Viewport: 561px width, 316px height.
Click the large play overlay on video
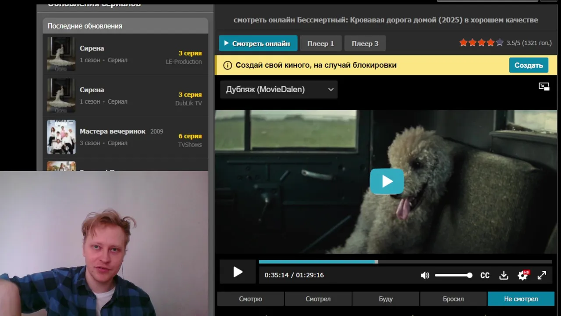(387, 181)
